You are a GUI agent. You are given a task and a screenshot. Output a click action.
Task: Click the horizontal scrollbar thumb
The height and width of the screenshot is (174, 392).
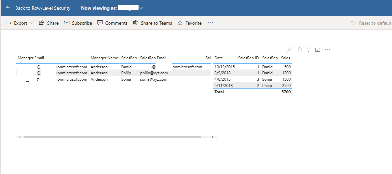tap(113, 137)
